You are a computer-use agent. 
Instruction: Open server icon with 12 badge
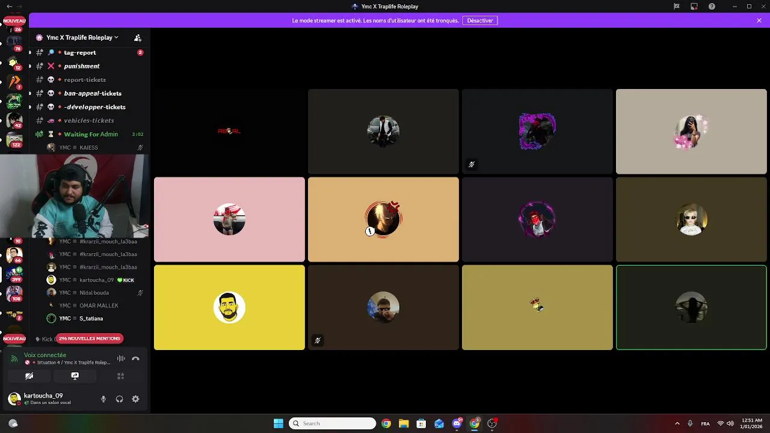[14, 61]
